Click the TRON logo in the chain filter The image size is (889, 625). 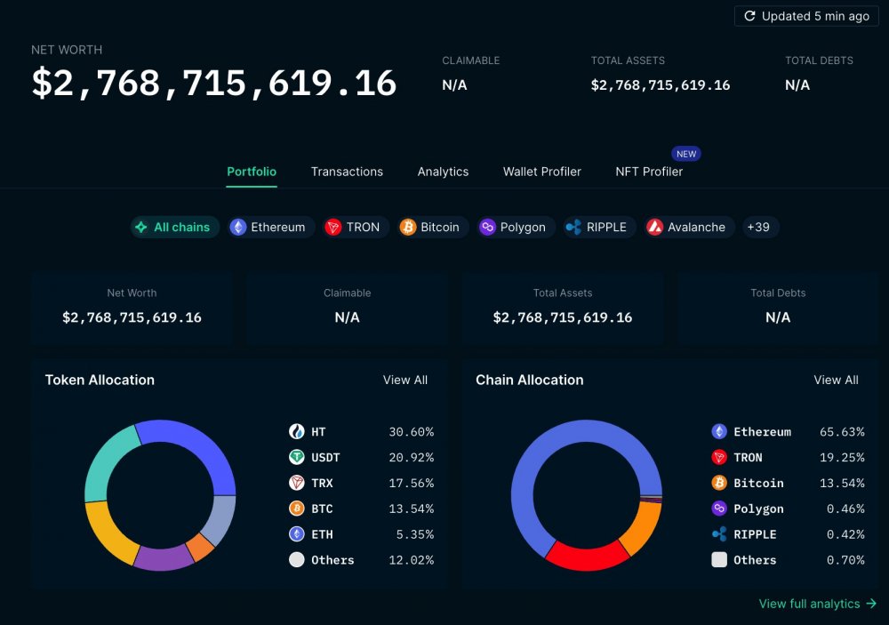[332, 227]
